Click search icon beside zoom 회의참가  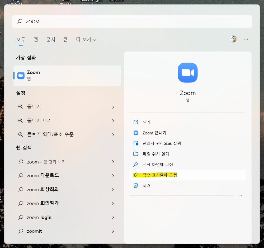pyautogui.click(x=21, y=203)
